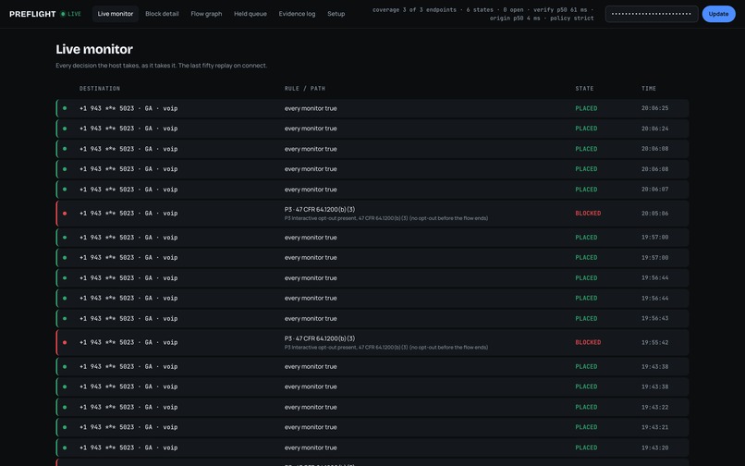Open the Flow graph tab
Screen dimensions: 745x466
click(x=206, y=14)
